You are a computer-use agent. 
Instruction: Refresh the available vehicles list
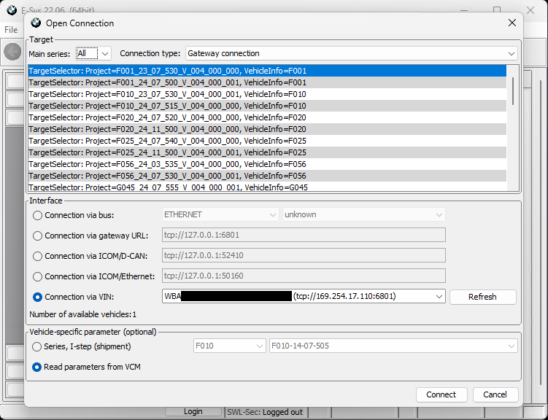(482, 297)
